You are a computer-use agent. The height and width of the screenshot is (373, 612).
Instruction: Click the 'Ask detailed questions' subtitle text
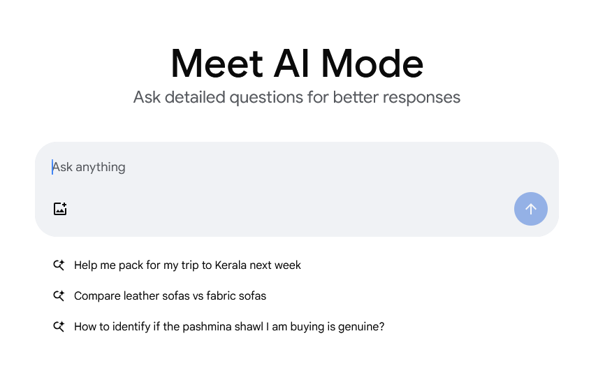click(297, 97)
